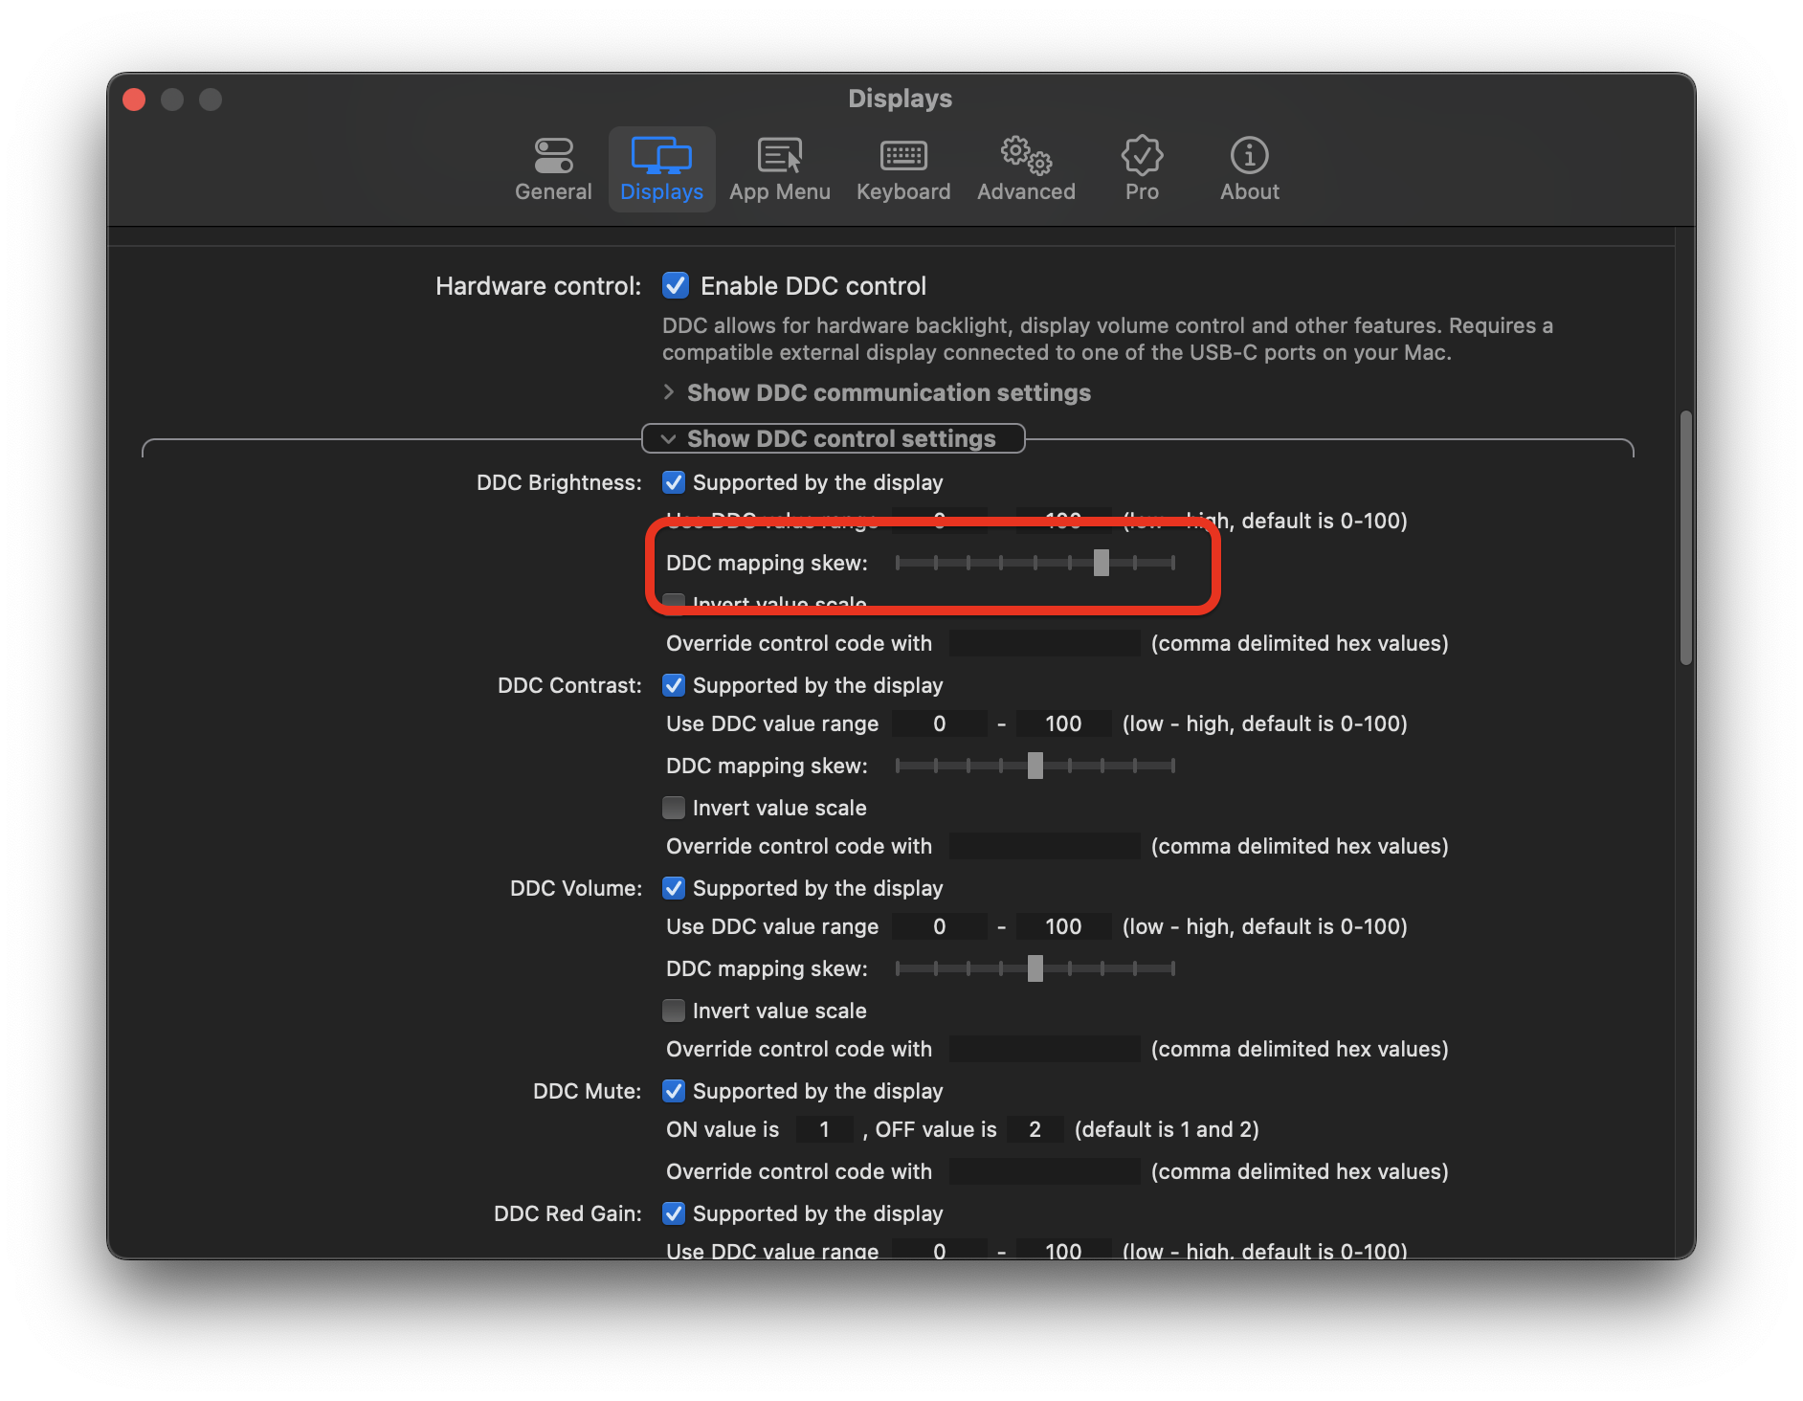Screen dimensions: 1803x1401
Task: Uncheck Supported by the display for DDC Volume
Action: (674, 888)
